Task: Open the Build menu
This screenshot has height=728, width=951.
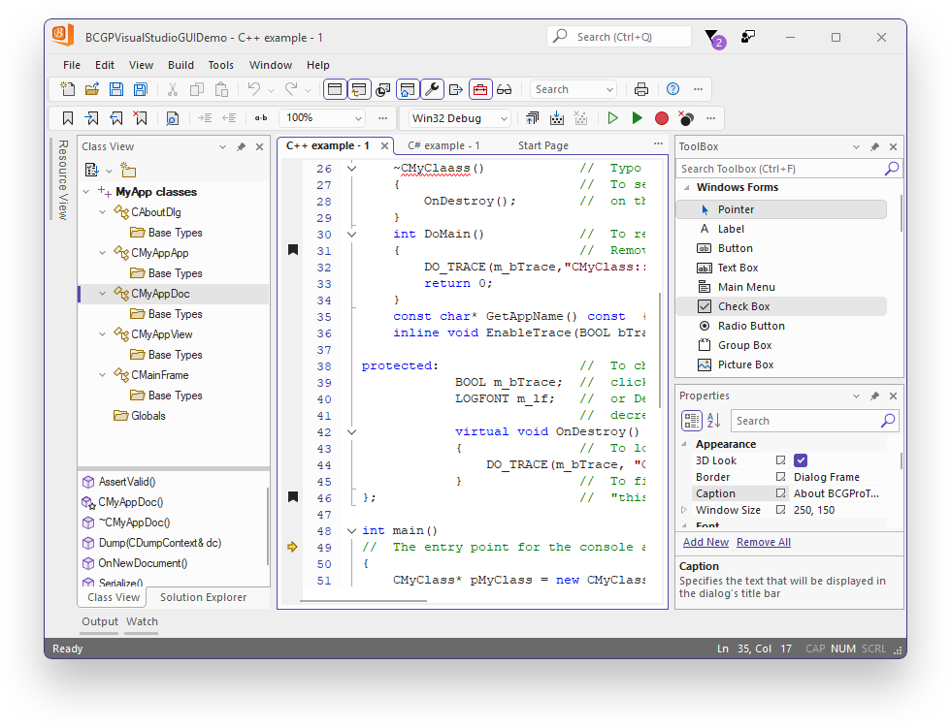Action: [x=180, y=65]
